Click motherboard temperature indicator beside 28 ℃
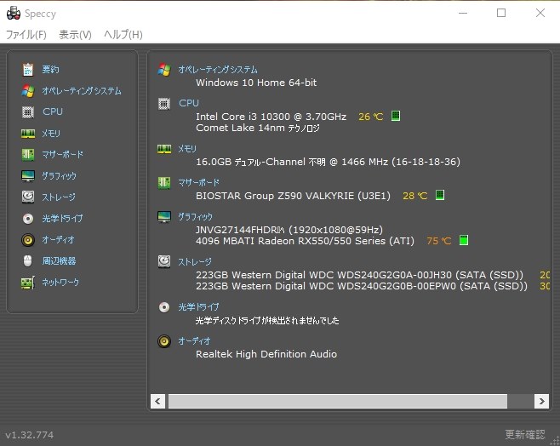This screenshot has width=560, height=446. click(x=440, y=195)
